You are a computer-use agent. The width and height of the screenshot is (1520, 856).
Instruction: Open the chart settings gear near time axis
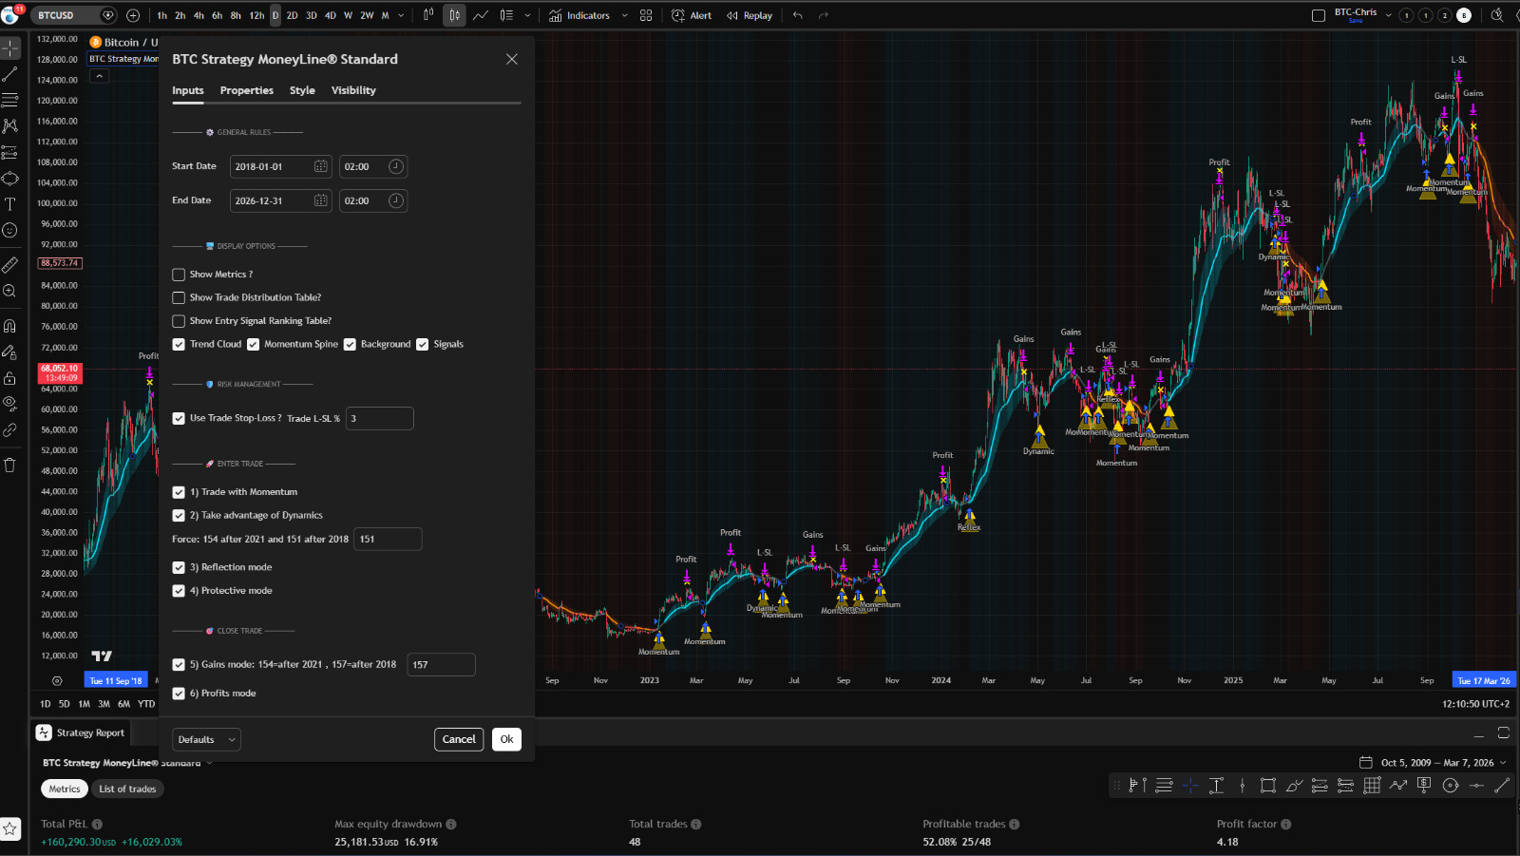[x=57, y=680]
